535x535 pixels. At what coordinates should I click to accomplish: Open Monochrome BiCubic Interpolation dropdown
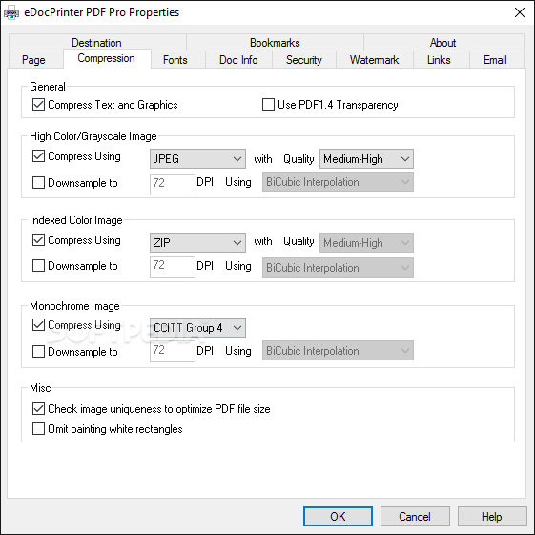point(338,350)
